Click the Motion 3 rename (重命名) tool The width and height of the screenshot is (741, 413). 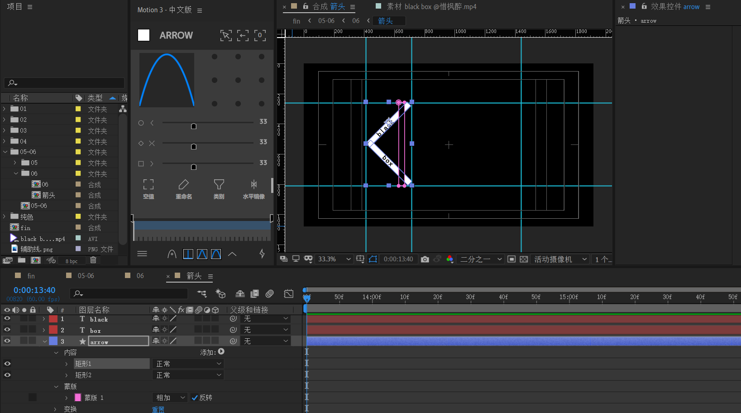[x=184, y=189]
